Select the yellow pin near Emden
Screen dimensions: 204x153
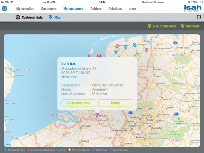[142, 41]
